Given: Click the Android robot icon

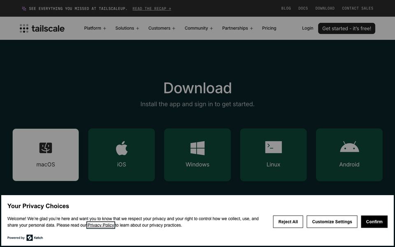Looking at the screenshot, I should point(349,147).
